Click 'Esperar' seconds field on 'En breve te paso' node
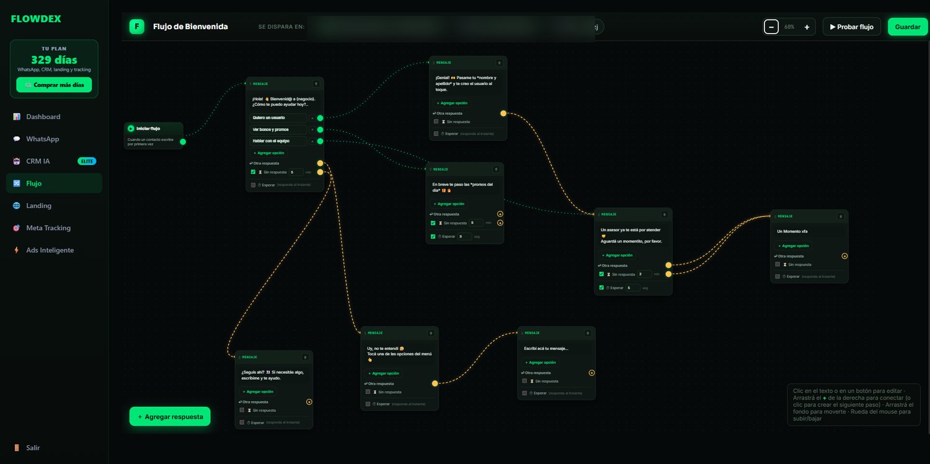 click(x=464, y=236)
